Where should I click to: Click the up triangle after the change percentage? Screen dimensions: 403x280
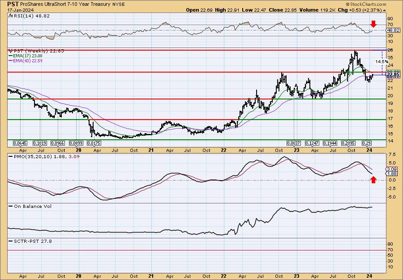coord(385,10)
